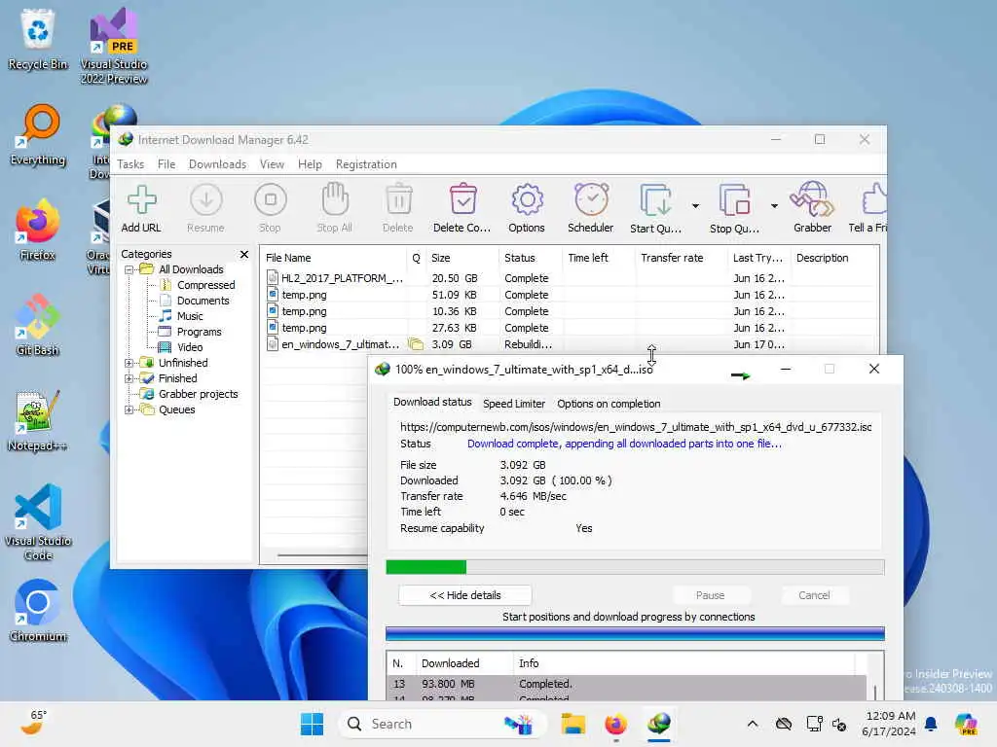Open Everything search desktop icon
The height and width of the screenshot is (747, 997).
pyautogui.click(x=38, y=134)
